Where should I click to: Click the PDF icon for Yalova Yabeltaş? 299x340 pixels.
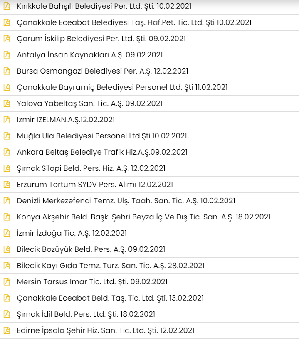click(x=7, y=103)
